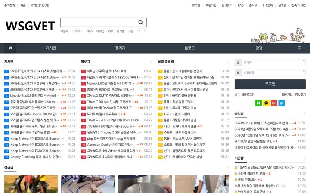This screenshot has width=310, height=193.
Task: Open more of 갤러리 section plus icon
Action: click(x=228, y=168)
